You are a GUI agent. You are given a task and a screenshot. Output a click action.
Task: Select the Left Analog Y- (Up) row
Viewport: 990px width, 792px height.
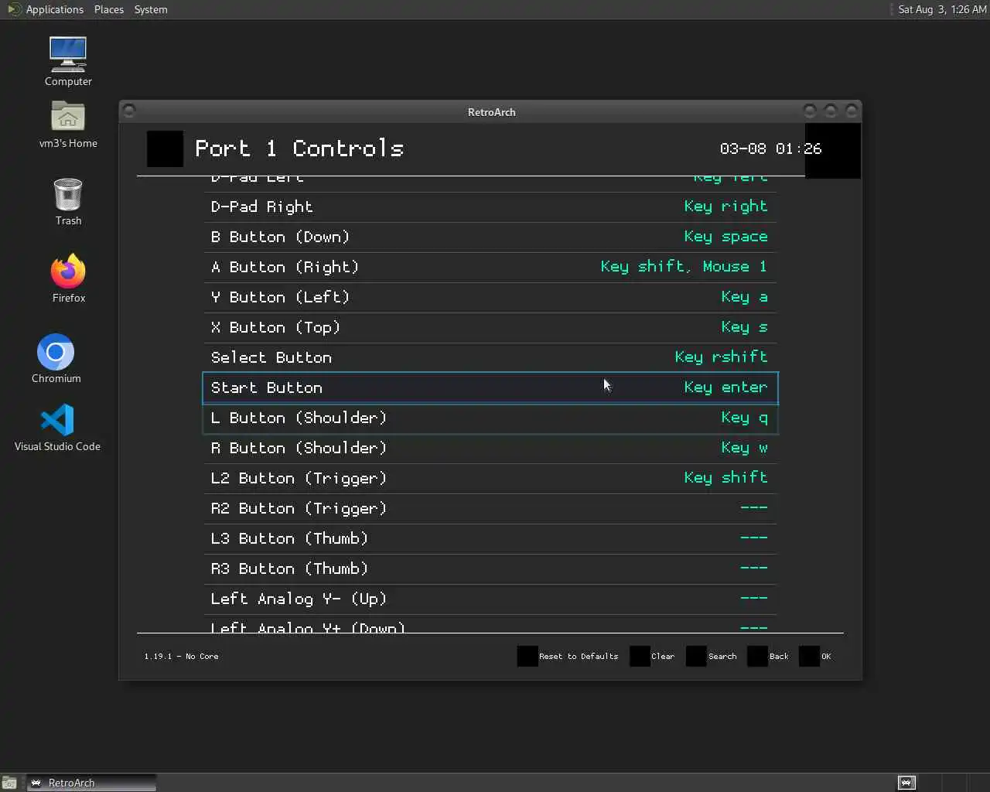490,599
